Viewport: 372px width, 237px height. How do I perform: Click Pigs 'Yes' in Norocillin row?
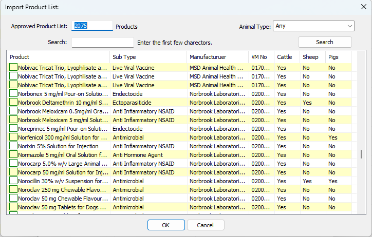click(332, 181)
